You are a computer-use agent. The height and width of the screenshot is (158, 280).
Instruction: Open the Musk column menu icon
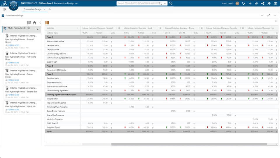160,28
